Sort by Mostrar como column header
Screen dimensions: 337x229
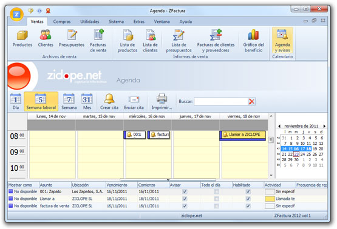tap(24, 185)
